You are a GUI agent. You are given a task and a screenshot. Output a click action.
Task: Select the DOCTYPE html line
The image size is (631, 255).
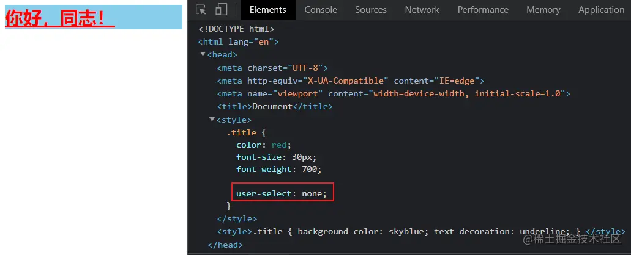tap(236, 29)
